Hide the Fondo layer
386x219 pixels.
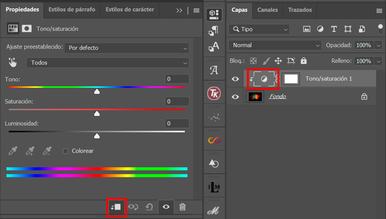pos(235,97)
